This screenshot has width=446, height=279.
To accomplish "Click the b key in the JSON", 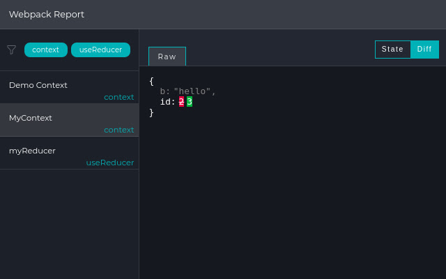I will [x=163, y=91].
